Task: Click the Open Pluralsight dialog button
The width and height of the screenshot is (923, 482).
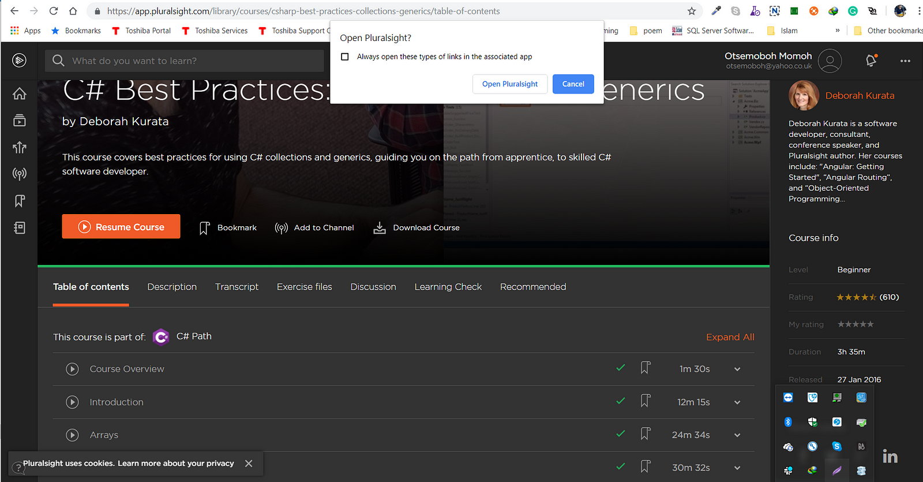Action: coord(510,84)
